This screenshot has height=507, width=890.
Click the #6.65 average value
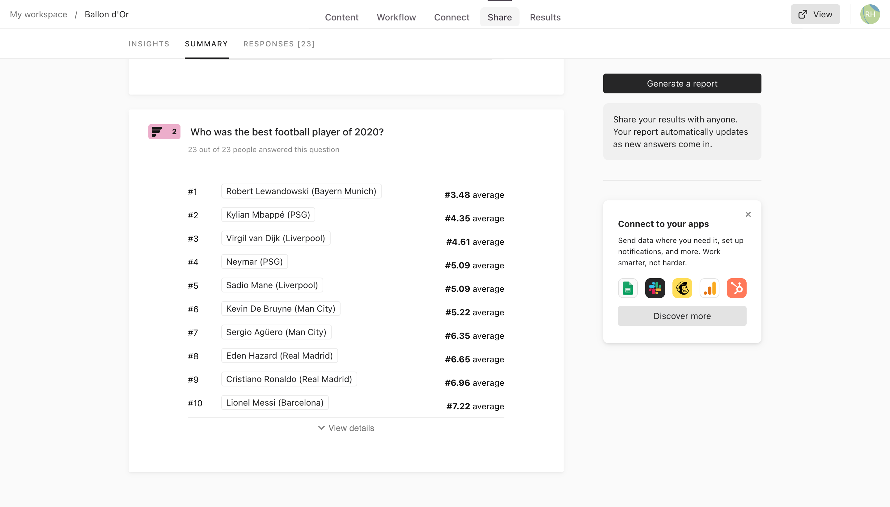click(474, 359)
